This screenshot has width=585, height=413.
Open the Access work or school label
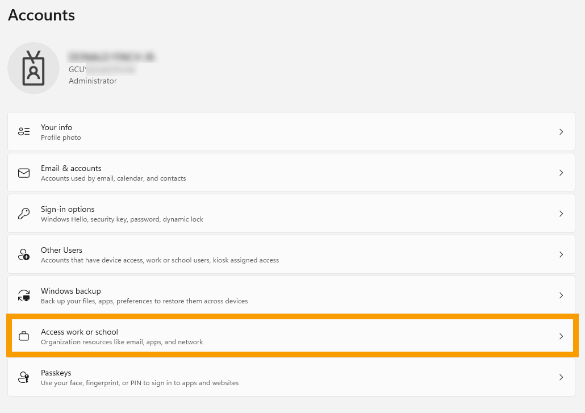tap(80, 332)
